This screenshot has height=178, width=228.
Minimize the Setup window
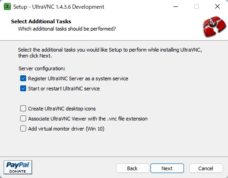point(176,7)
